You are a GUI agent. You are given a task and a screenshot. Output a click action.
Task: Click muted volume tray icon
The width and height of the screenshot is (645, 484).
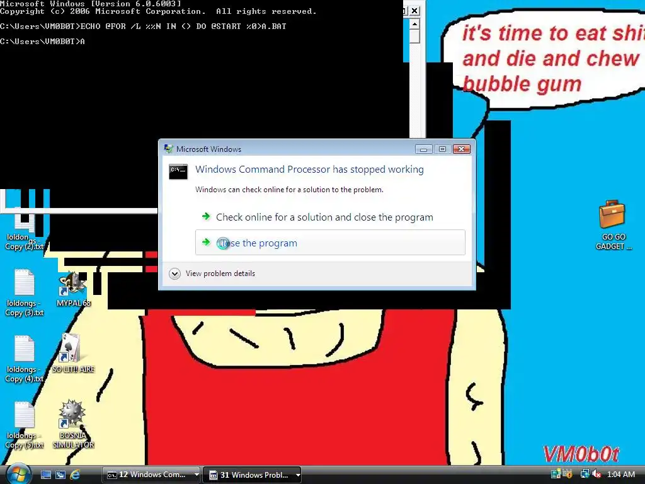click(596, 474)
